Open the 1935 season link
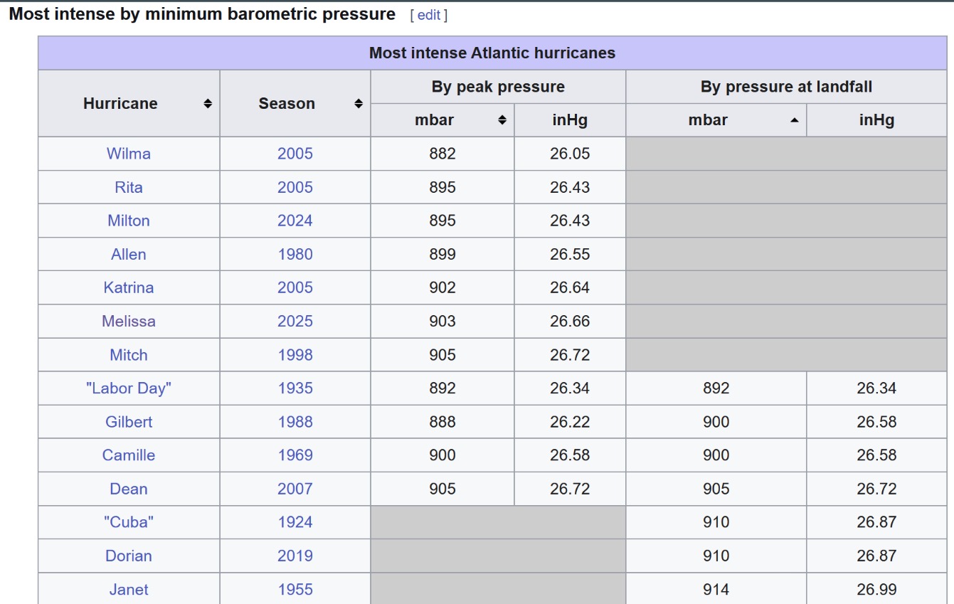Screen dimensions: 954x604 click(295, 388)
